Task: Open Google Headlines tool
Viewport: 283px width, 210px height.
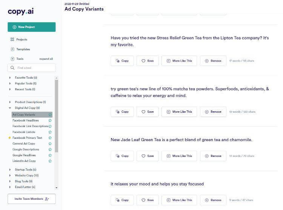Action: pyautogui.click(x=24, y=155)
